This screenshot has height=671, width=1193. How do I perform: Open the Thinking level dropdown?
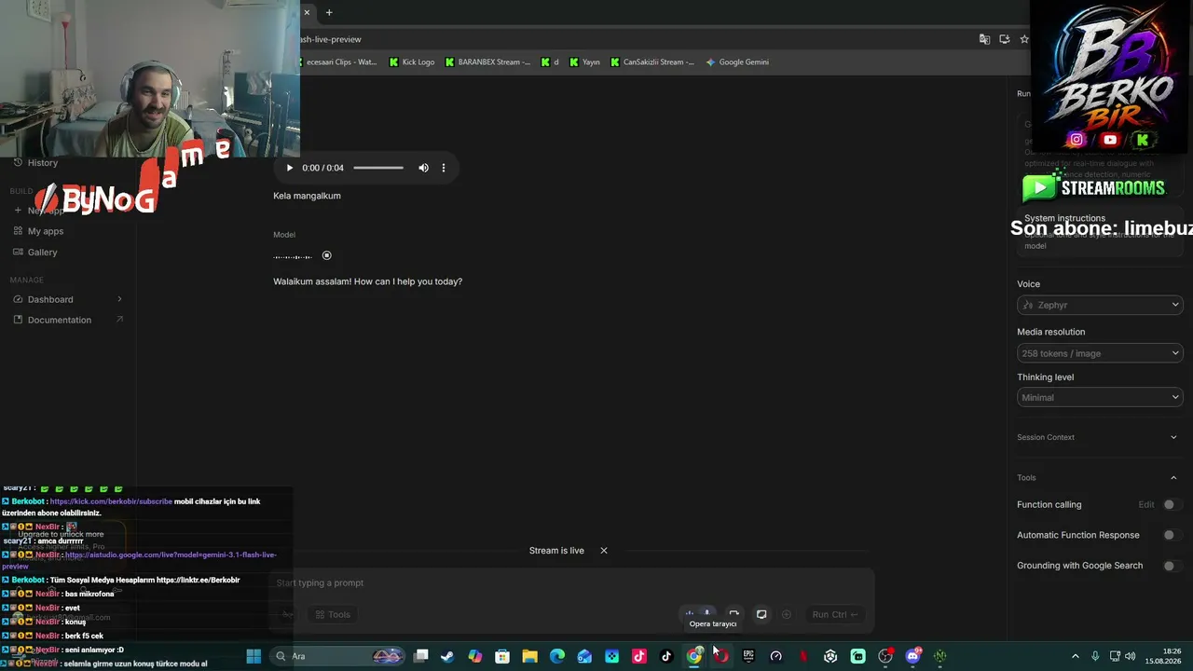pos(1100,397)
